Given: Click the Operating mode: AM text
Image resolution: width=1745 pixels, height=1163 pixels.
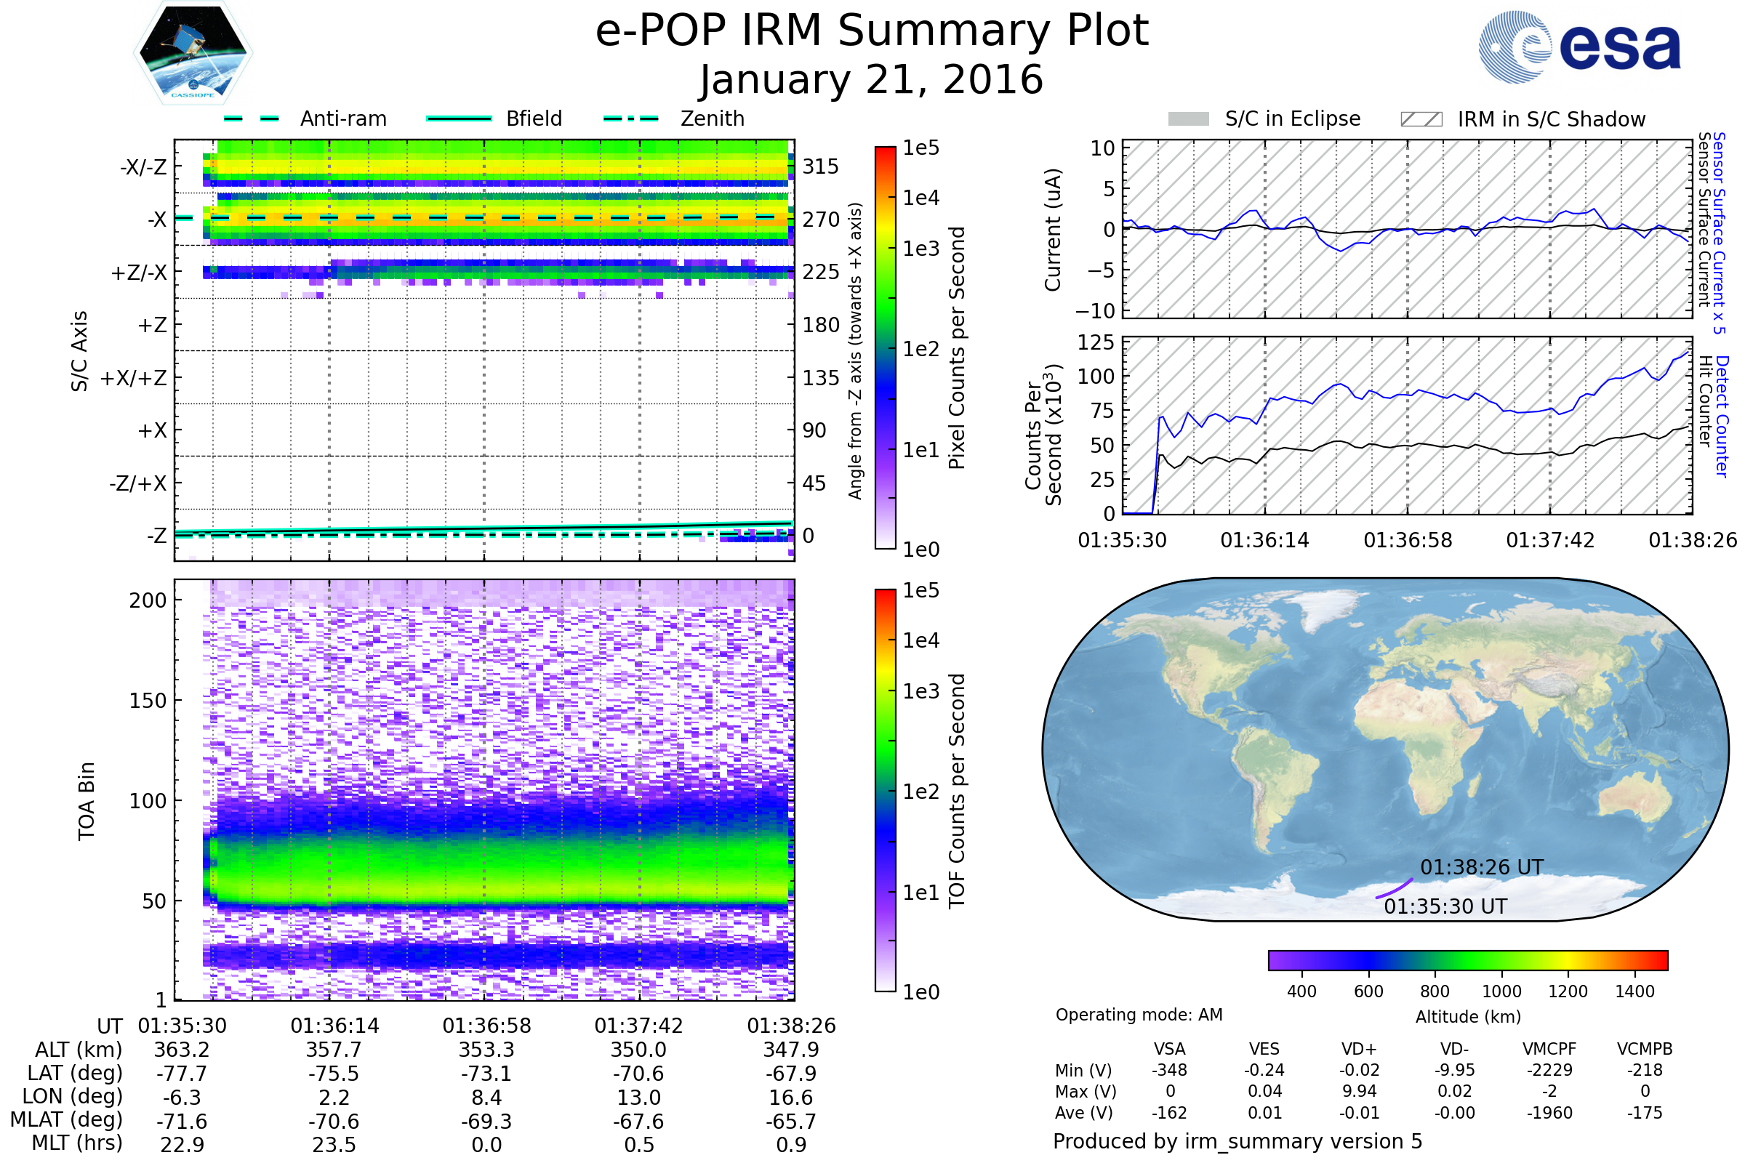Looking at the screenshot, I should click(x=1139, y=1015).
